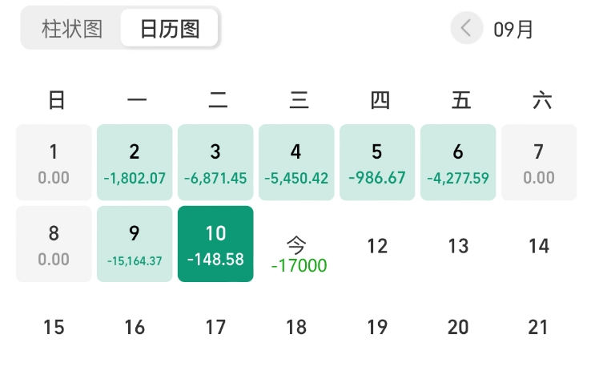Select the 日历图 calendar view tab
599x367 pixels.
coord(169,28)
